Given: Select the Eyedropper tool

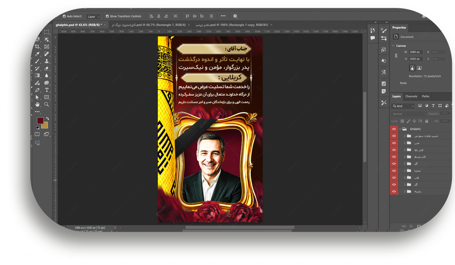Looking at the screenshot, I should click(x=37, y=54).
